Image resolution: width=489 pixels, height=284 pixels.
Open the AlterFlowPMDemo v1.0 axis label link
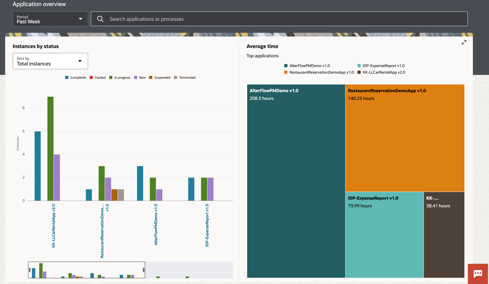pos(156,224)
